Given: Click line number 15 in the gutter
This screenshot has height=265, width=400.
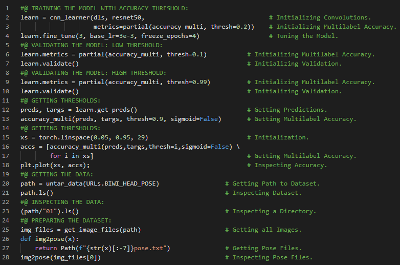Looking at the screenshot, I should [x=8, y=137].
